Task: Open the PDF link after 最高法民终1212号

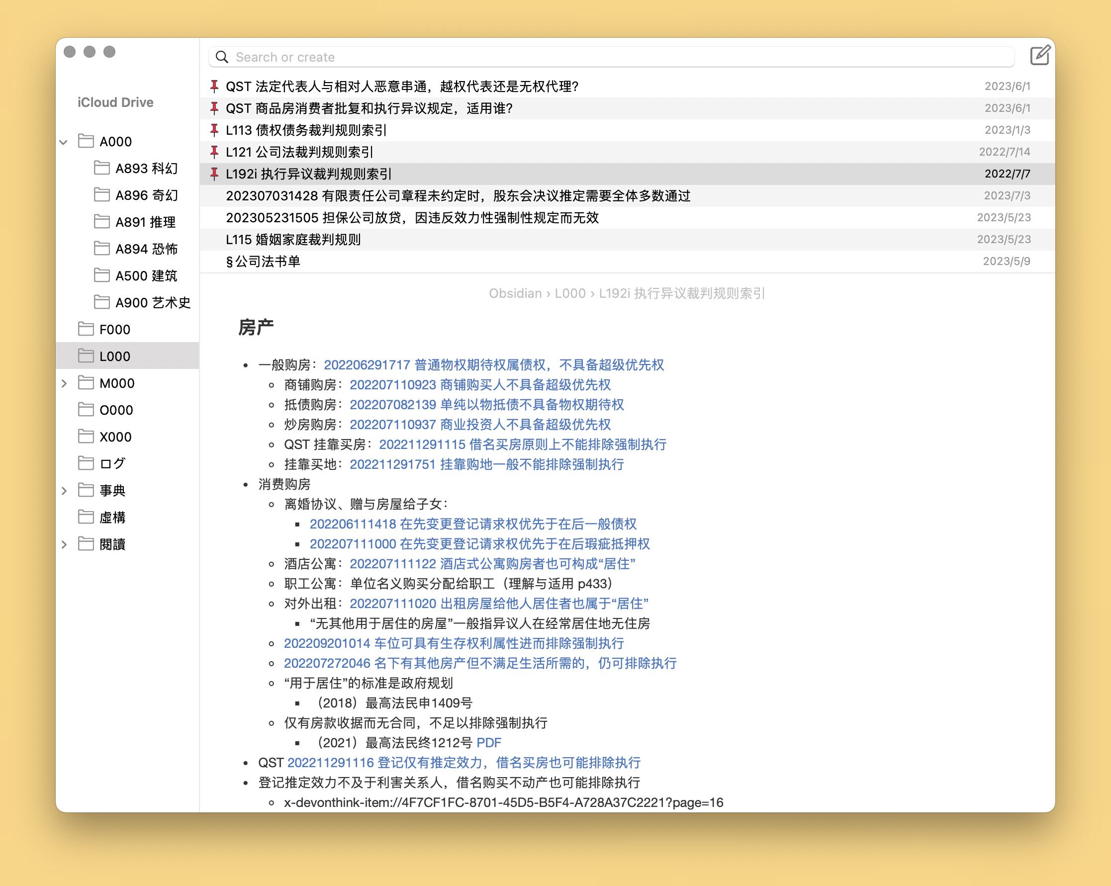Action: pos(489,743)
